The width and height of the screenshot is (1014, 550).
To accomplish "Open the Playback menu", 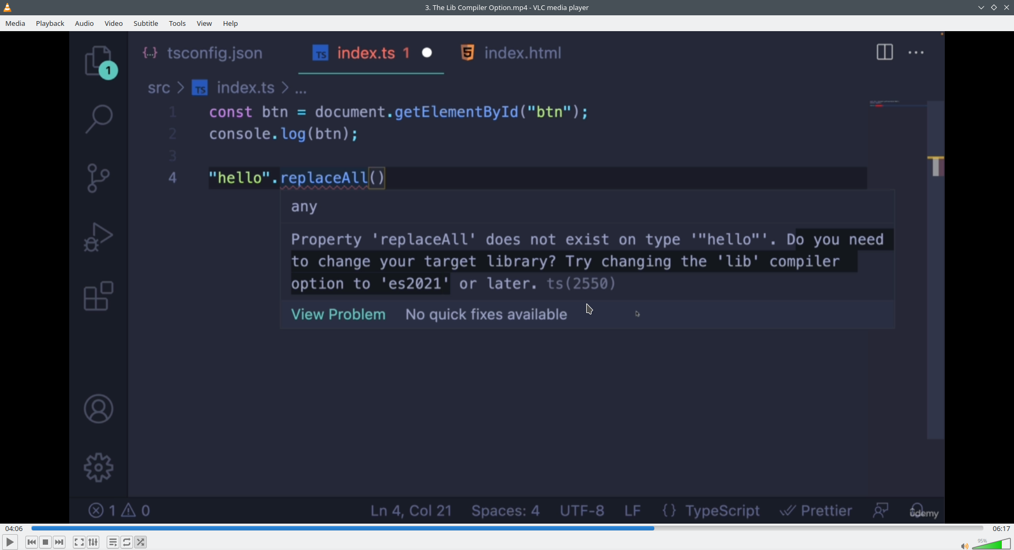I will point(50,23).
